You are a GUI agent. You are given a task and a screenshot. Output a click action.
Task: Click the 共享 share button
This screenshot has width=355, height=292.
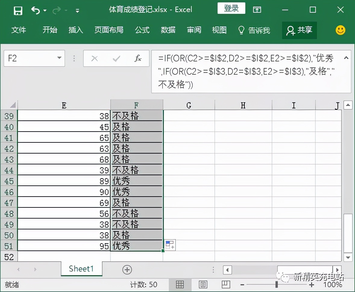(x=300, y=30)
